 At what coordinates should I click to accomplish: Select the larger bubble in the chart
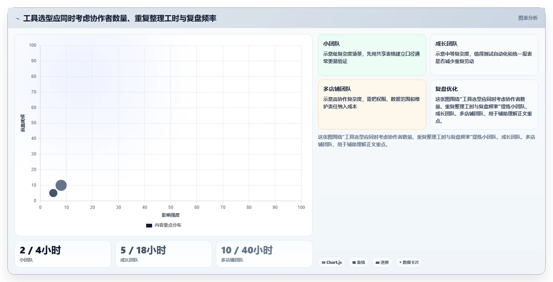pos(61,185)
